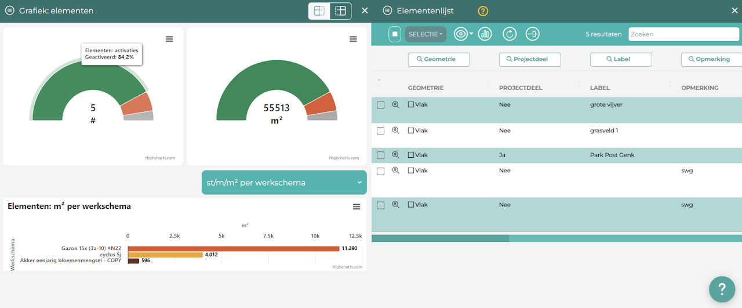
Task: Open the hamburger menu of the m² gauge chart
Action: tap(353, 39)
